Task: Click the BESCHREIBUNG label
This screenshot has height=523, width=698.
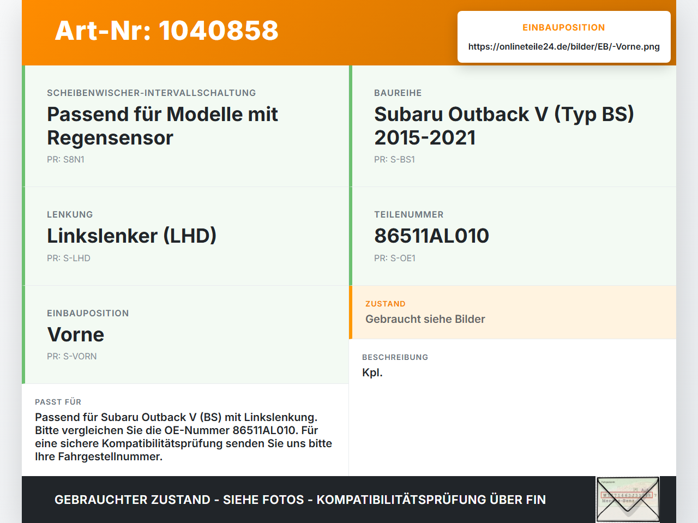Action: [x=395, y=357]
